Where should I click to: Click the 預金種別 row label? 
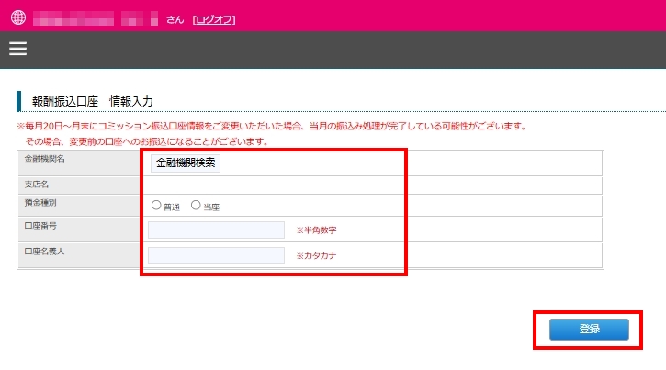[40, 202]
